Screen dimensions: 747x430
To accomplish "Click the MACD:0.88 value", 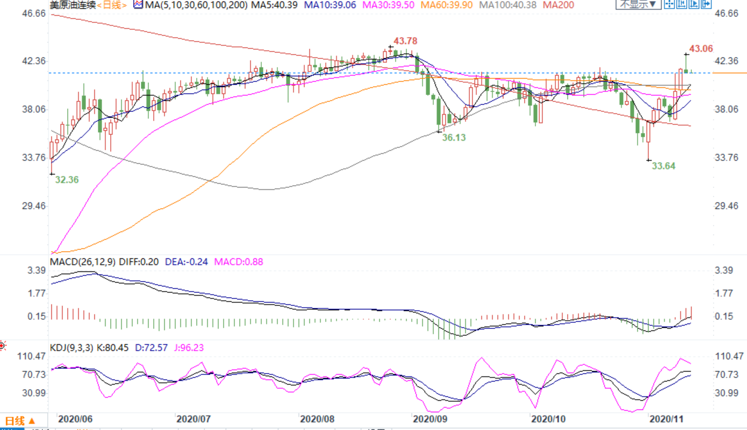I will pyautogui.click(x=239, y=262).
